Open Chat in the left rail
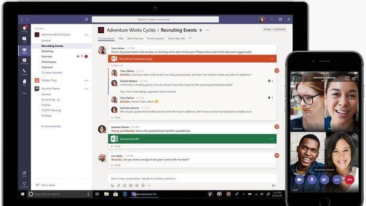Viewport: 366px width, 206px height. pos(24,39)
